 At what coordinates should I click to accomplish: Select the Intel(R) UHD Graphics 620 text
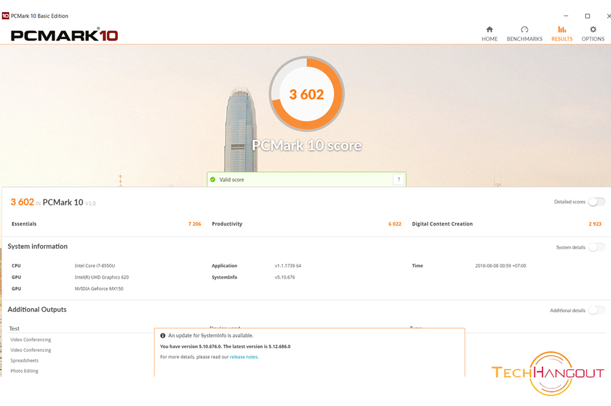coord(102,277)
